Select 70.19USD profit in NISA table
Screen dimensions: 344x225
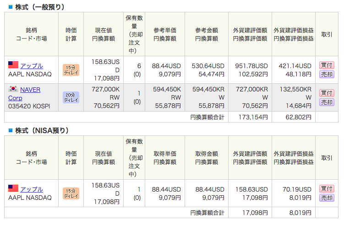297,189
